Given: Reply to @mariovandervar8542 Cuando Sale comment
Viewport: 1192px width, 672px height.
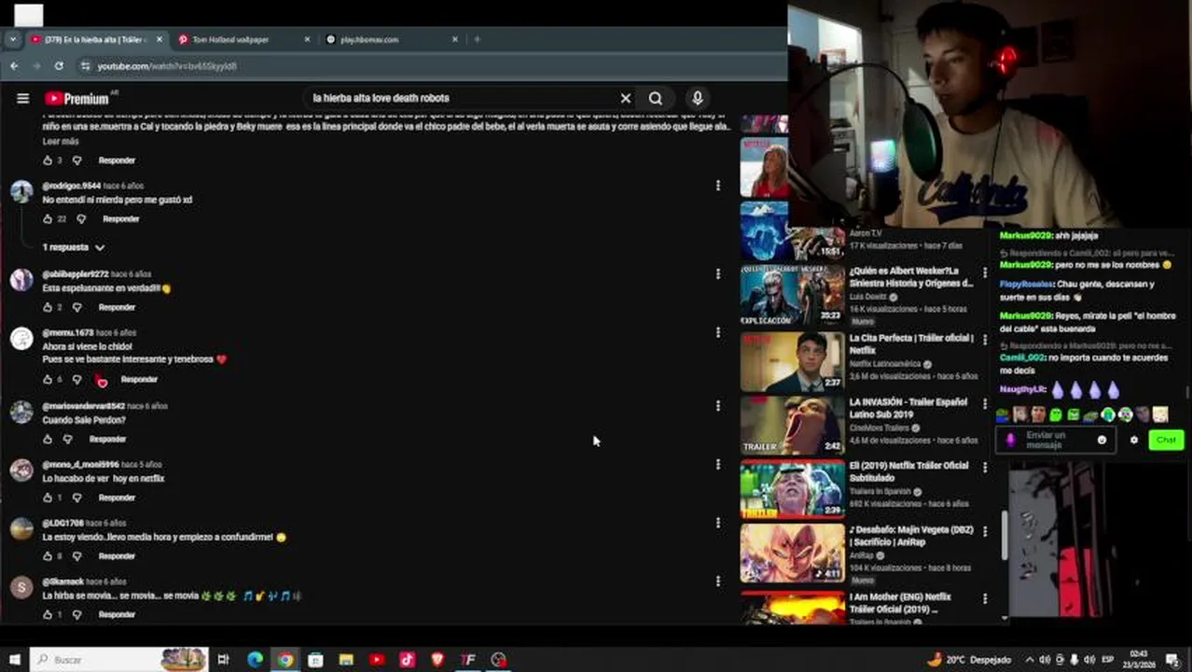Looking at the screenshot, I should coord(107,439).
